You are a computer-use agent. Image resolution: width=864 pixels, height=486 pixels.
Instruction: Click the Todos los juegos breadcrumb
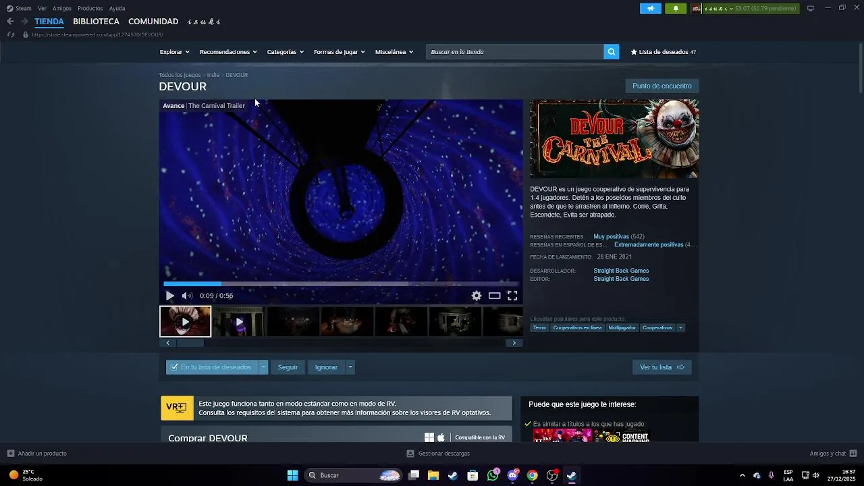tap(180, 75)
